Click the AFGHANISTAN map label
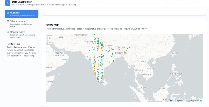This screenshot has height=107, width=209. 80,35
